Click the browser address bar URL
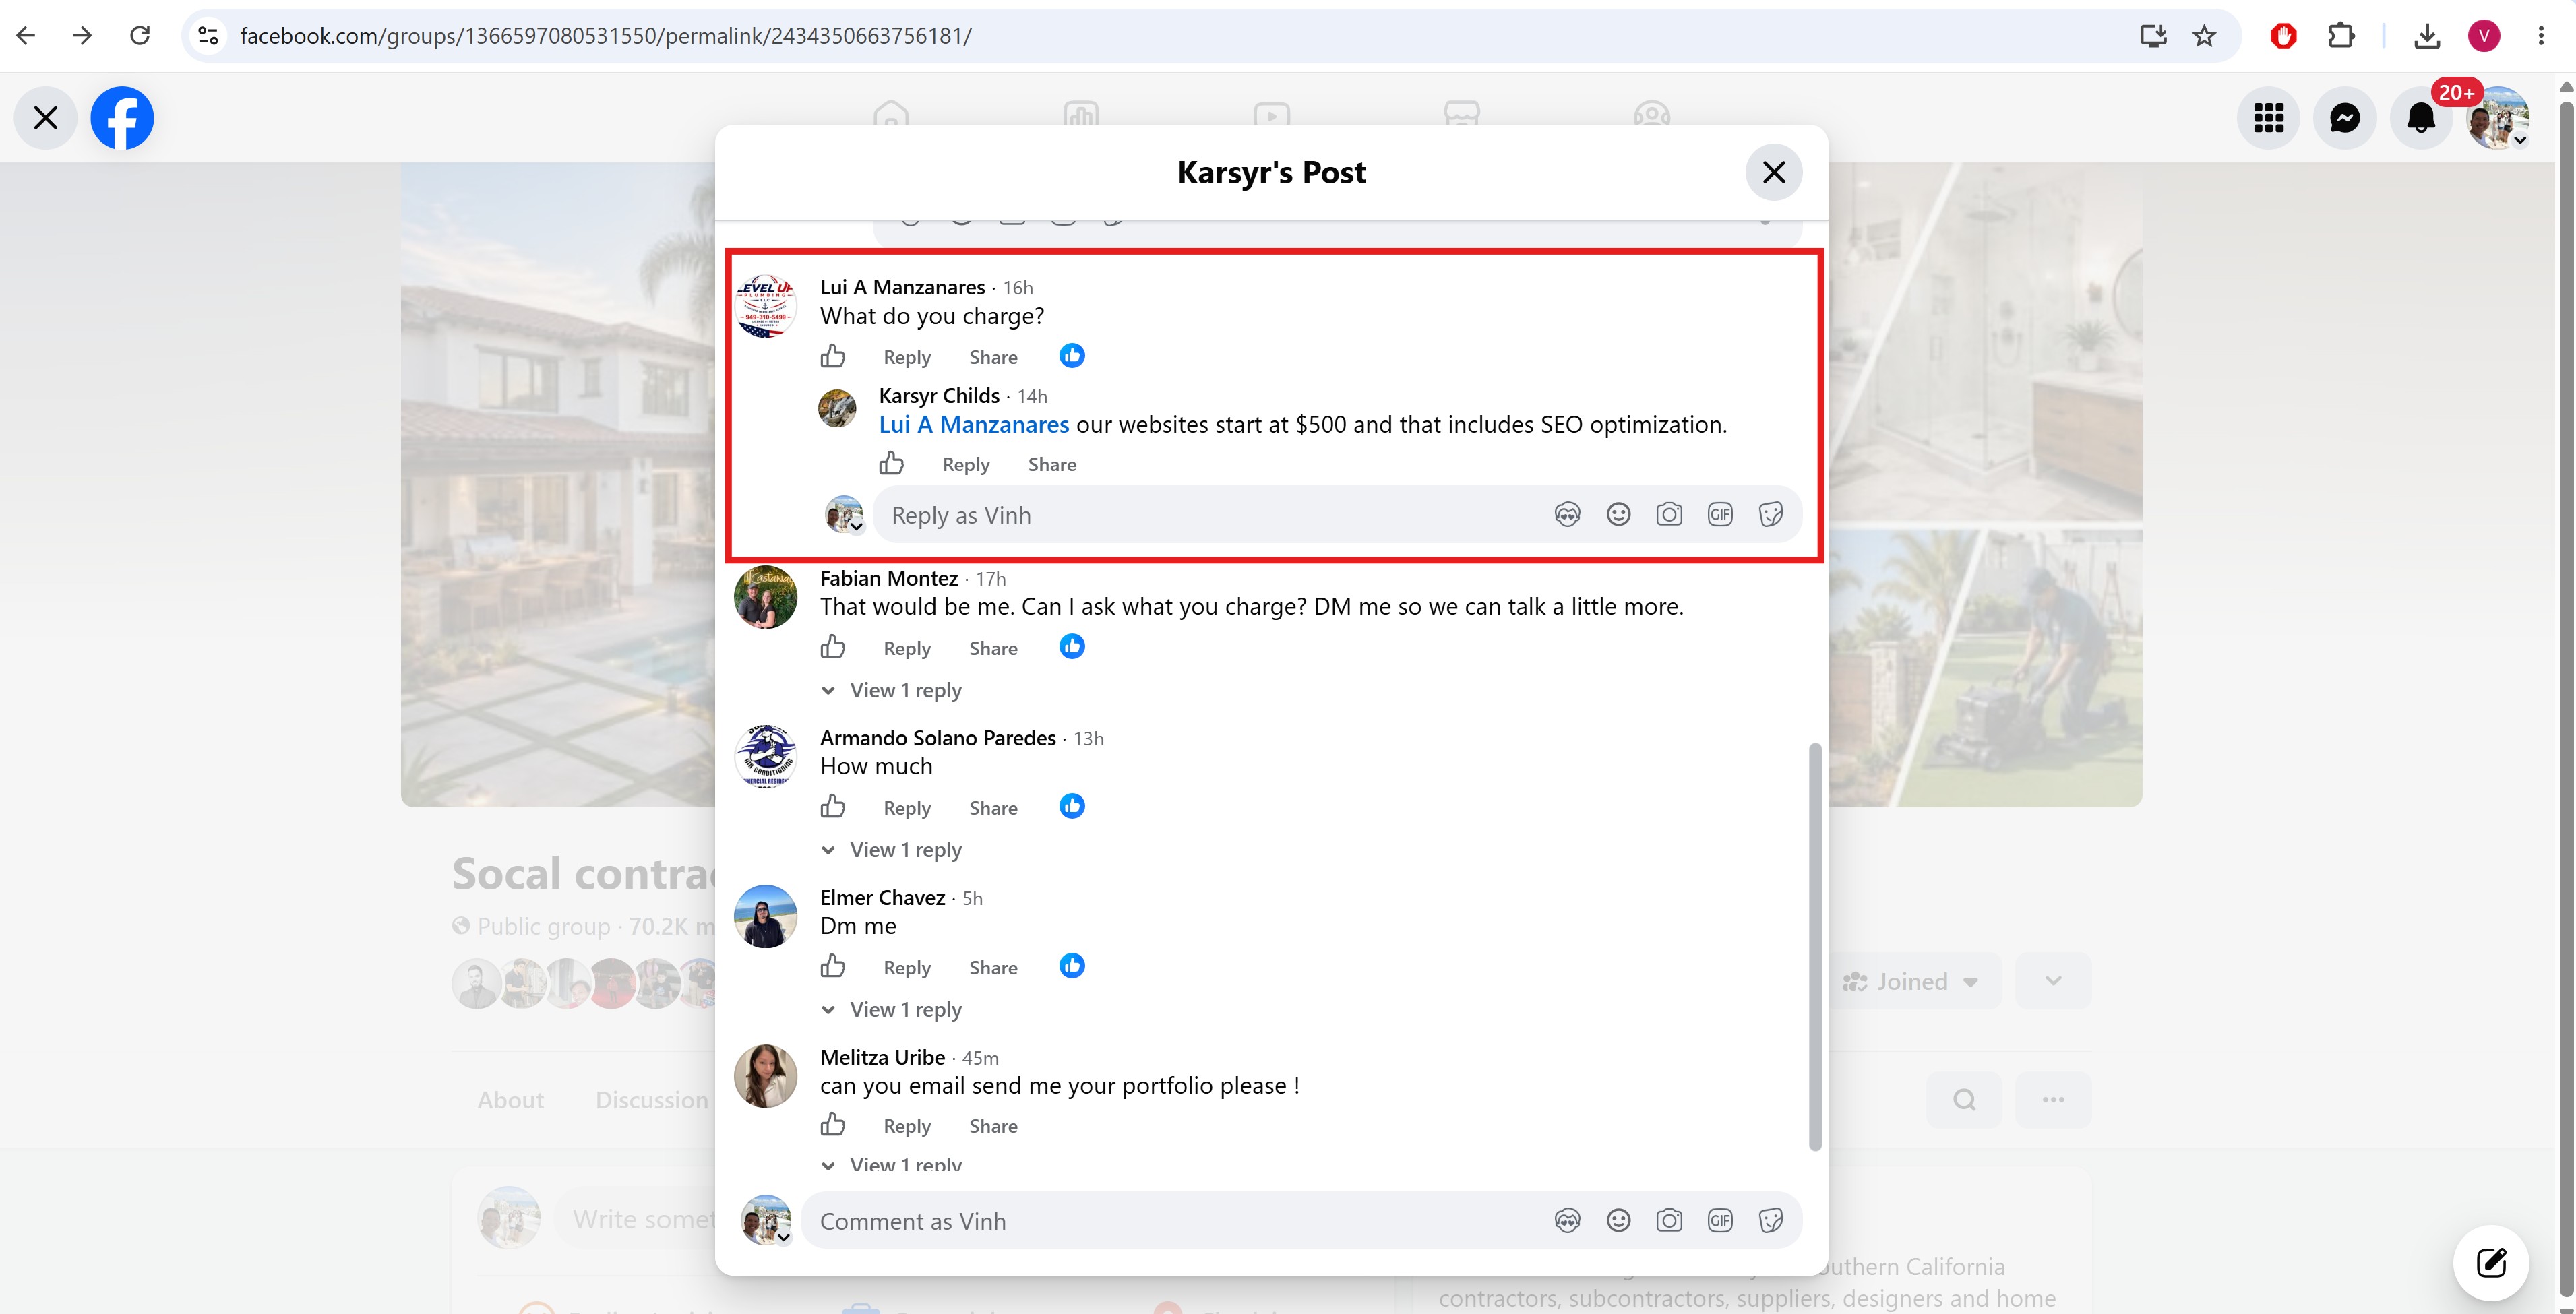This screenshot has height=1314, width=2576. (x=606, y=36)
